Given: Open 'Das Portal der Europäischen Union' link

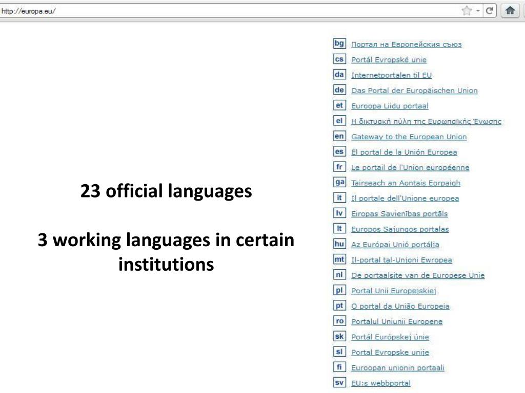Looking at the screenshot, I should point(414,91).
